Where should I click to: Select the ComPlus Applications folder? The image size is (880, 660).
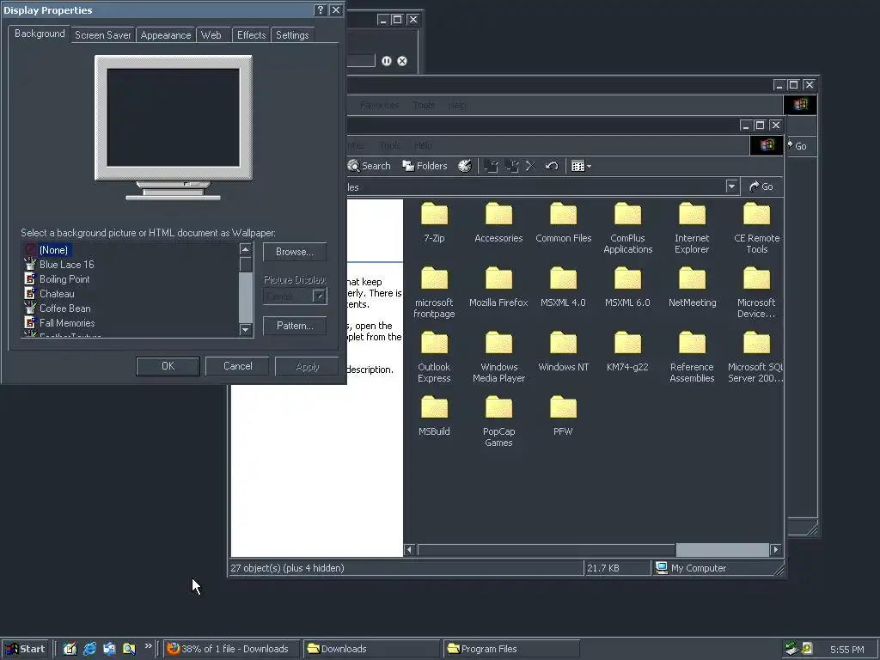click(627, 229)
